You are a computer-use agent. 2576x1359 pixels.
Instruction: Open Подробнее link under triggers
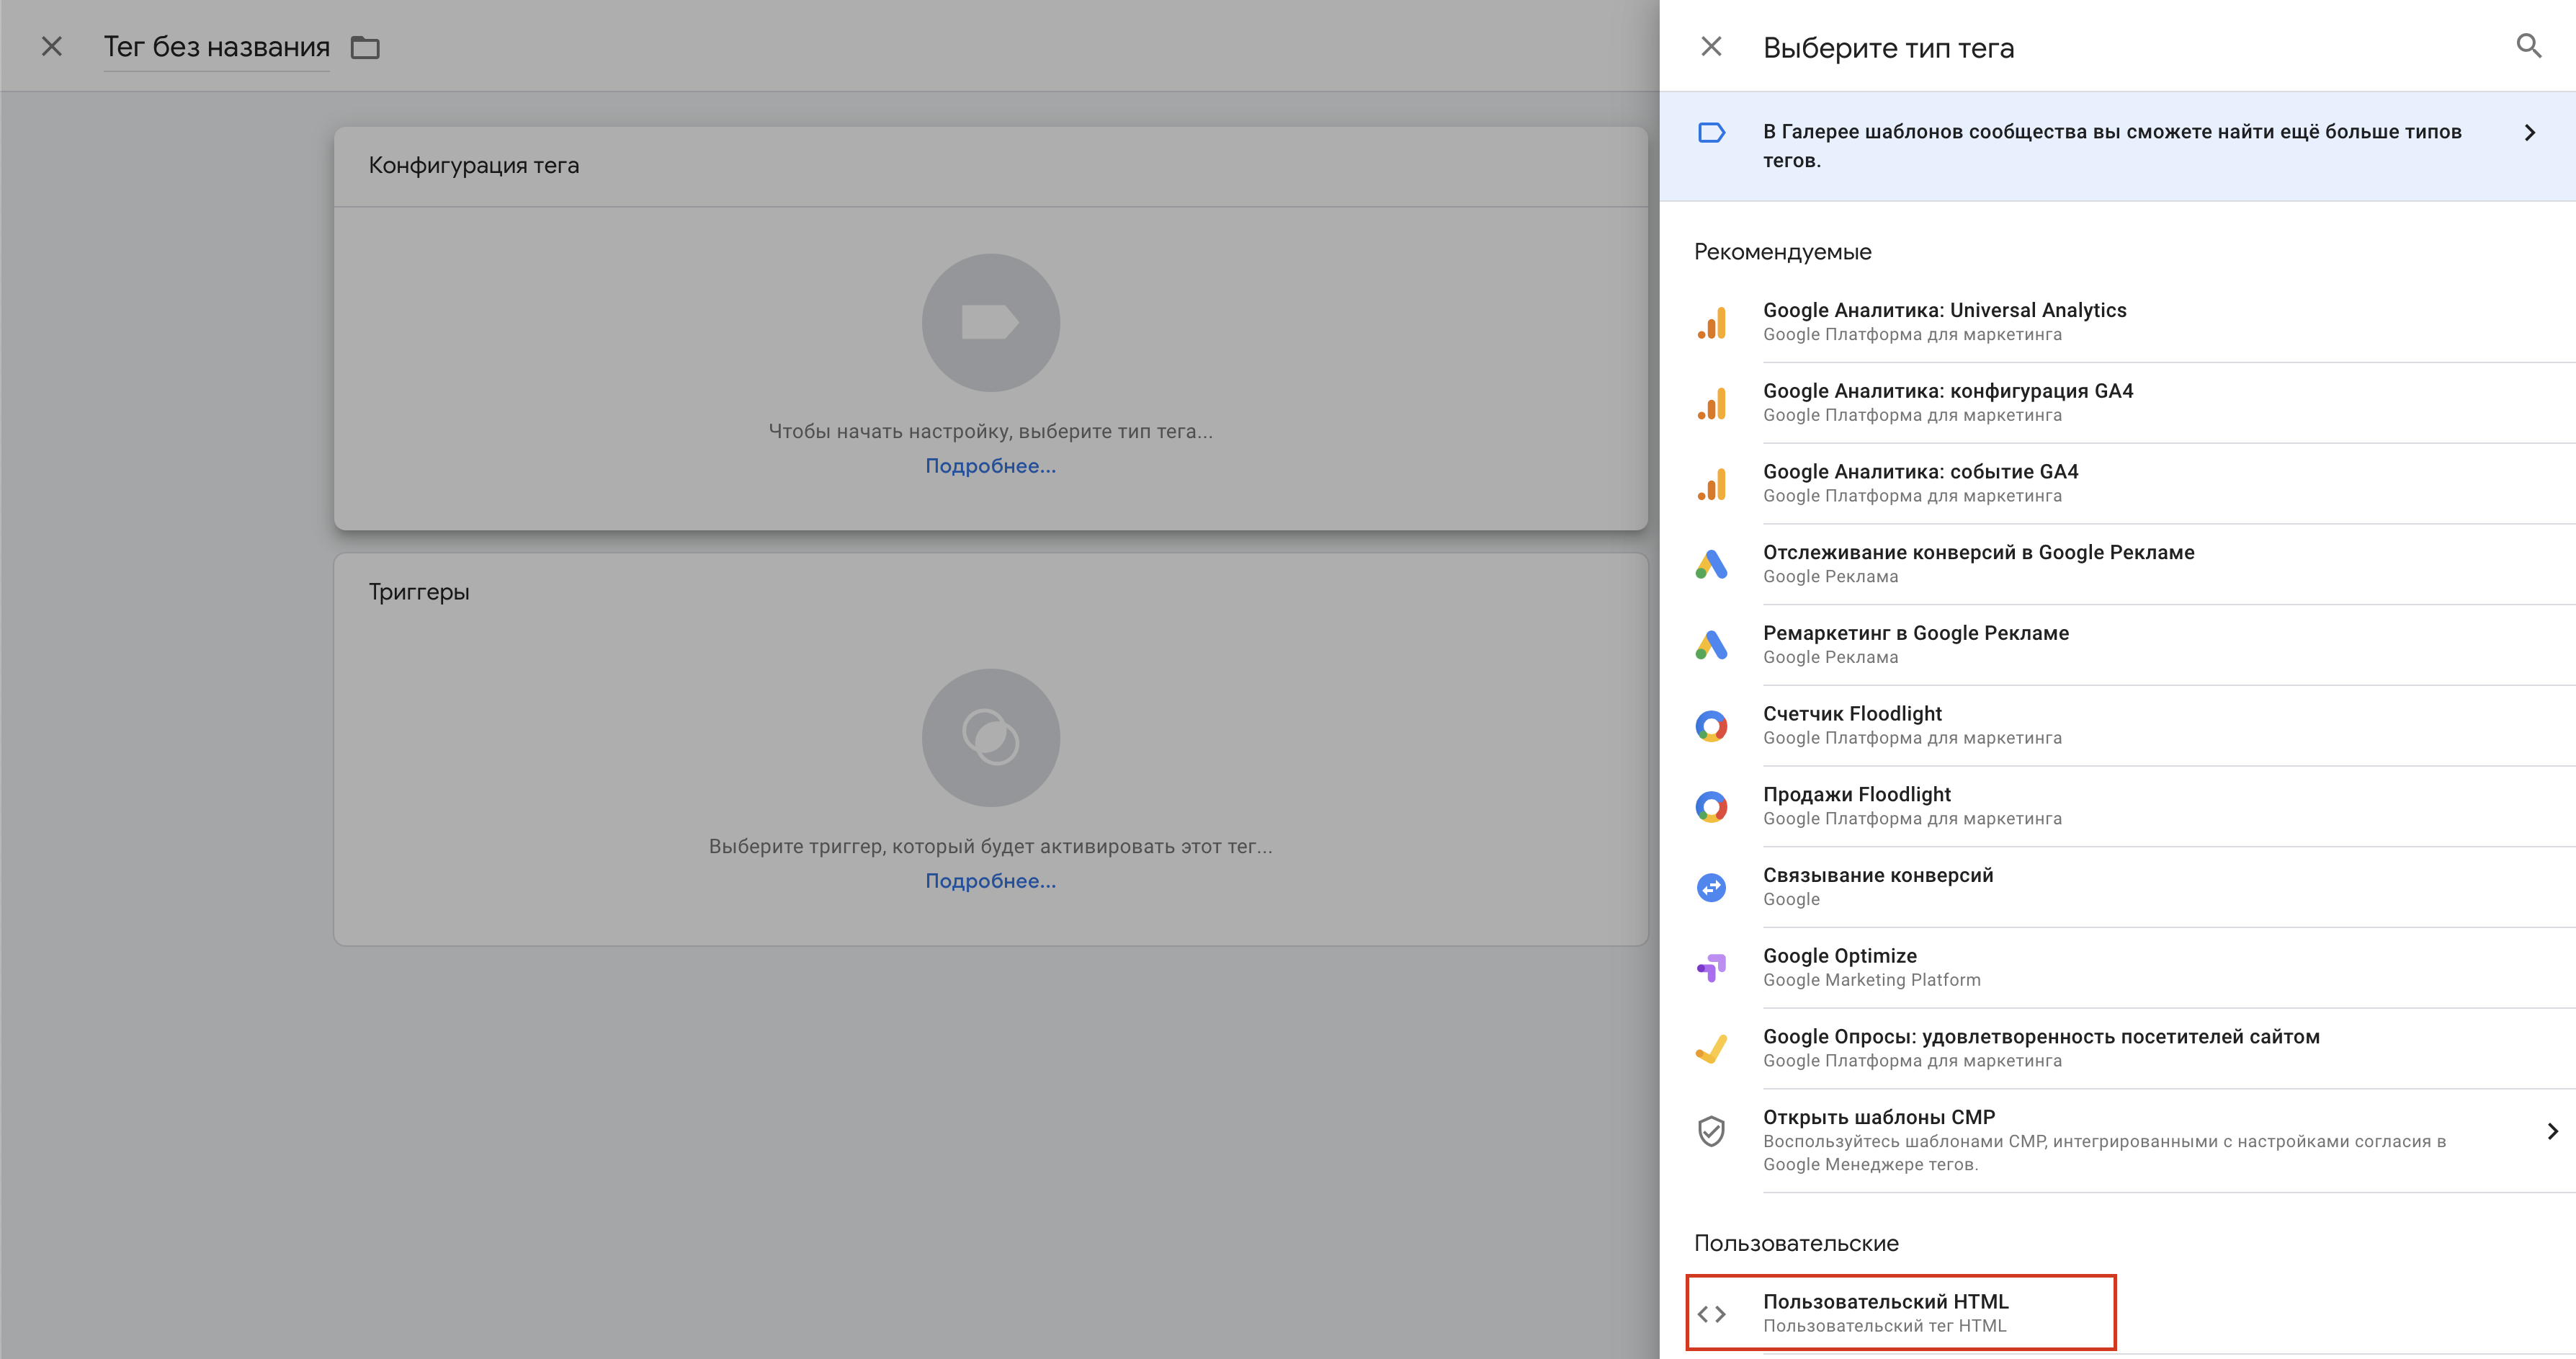[x=990, y=881]
